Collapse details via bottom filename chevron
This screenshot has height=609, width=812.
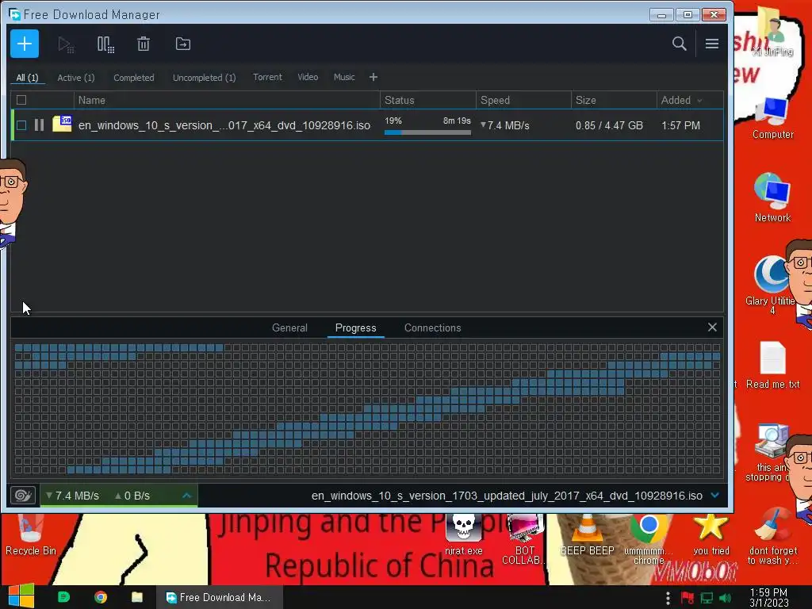[715, 495]
